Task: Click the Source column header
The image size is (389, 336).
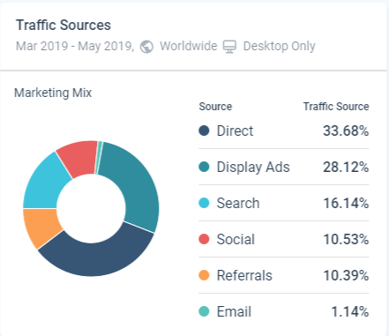Action: tap(215, 107)
